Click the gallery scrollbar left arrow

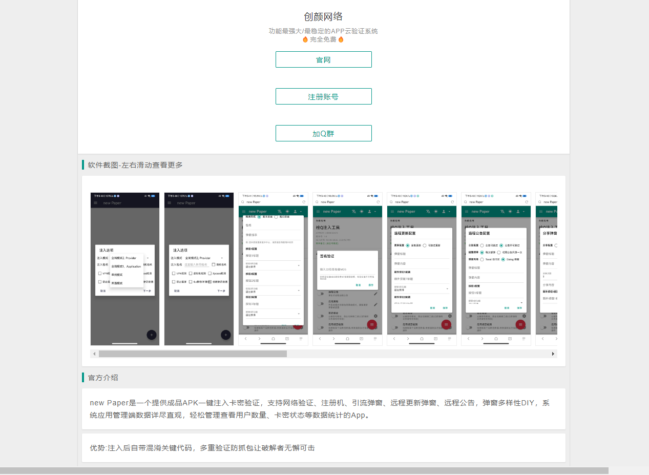[x=94, y=354]
